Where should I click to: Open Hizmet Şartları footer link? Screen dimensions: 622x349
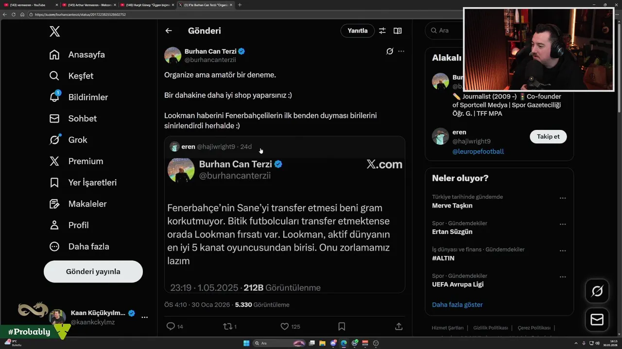[448, 328]
